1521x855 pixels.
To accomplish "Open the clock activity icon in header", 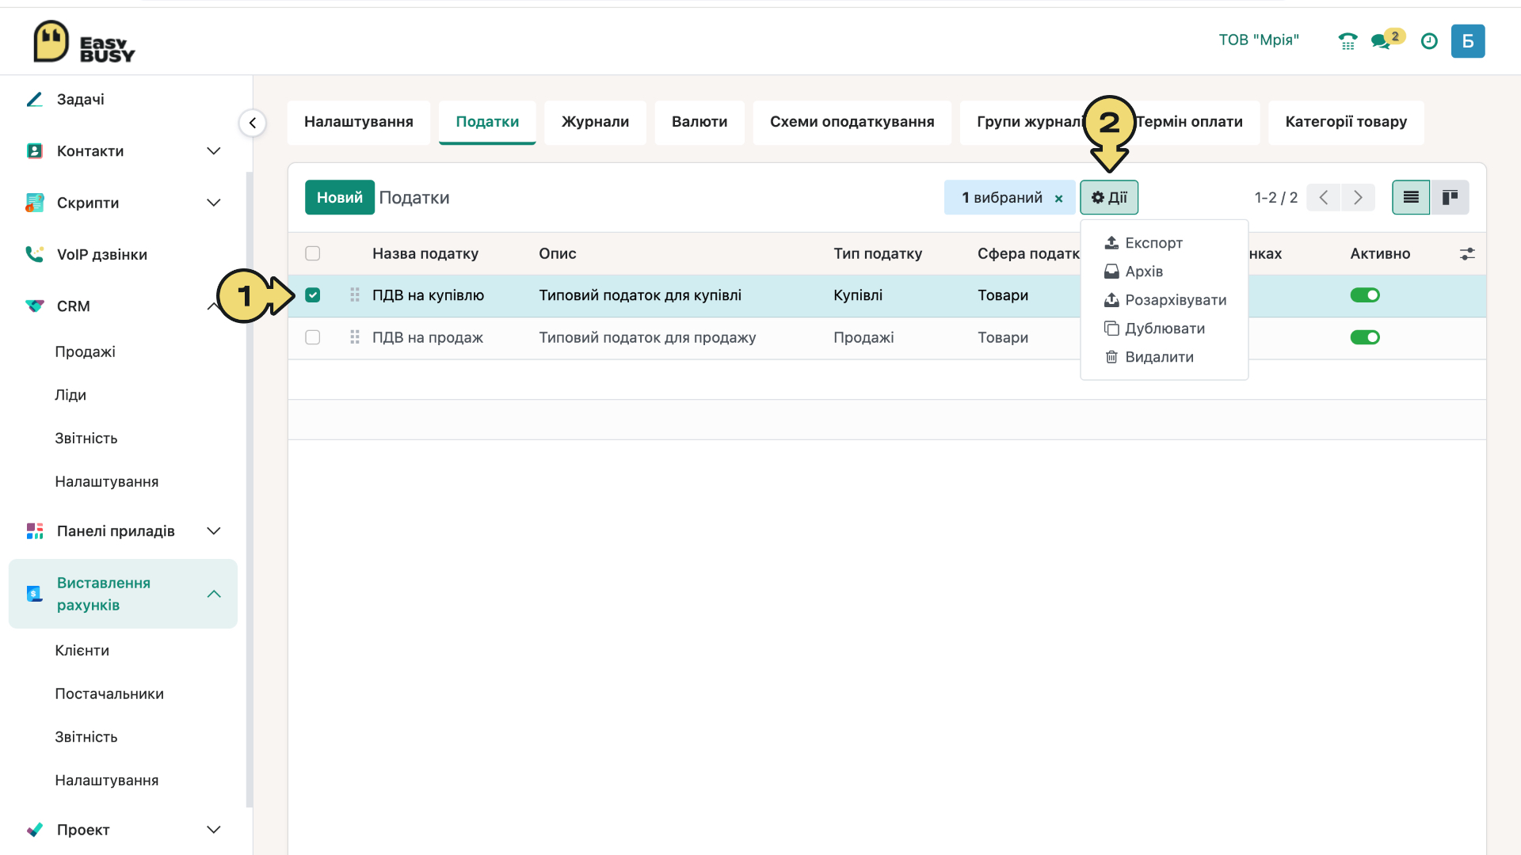I will 1429,41.
